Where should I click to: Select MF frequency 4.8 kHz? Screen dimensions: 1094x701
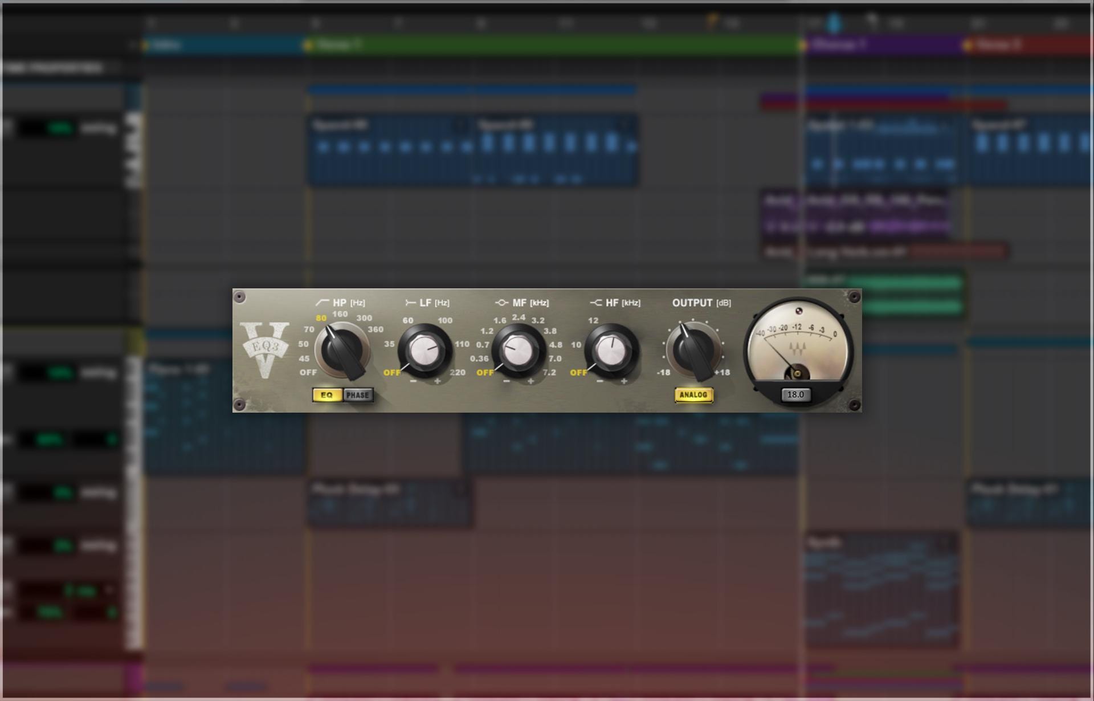tap(556, 345)
